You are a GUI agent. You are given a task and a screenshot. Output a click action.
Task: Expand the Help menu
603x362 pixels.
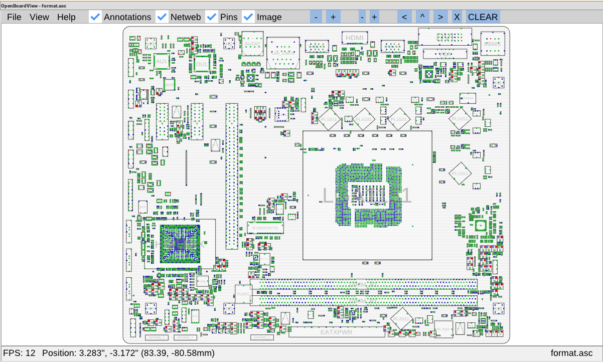(x=66, y=17)
